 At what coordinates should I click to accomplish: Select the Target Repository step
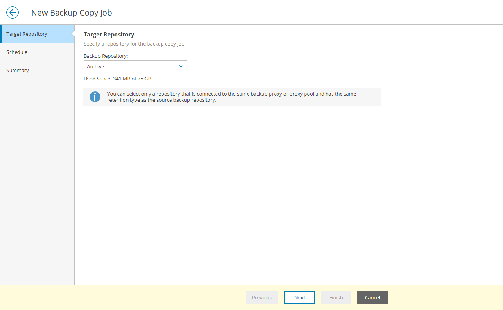click(x=37, y=34)
